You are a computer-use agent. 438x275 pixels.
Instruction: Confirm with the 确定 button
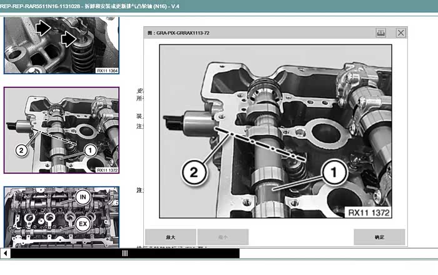coord(379,237)
